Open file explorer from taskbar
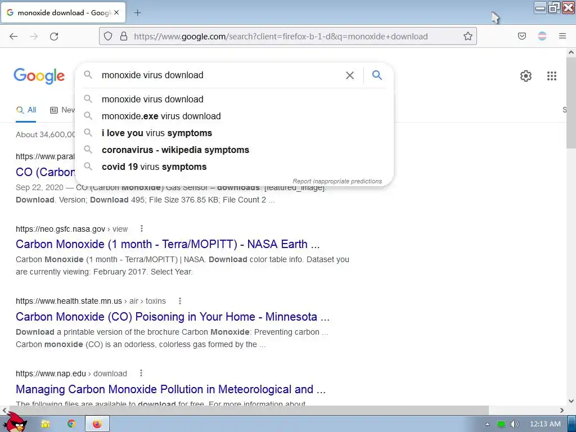This screenshot has width=576, height=432. 45,424
